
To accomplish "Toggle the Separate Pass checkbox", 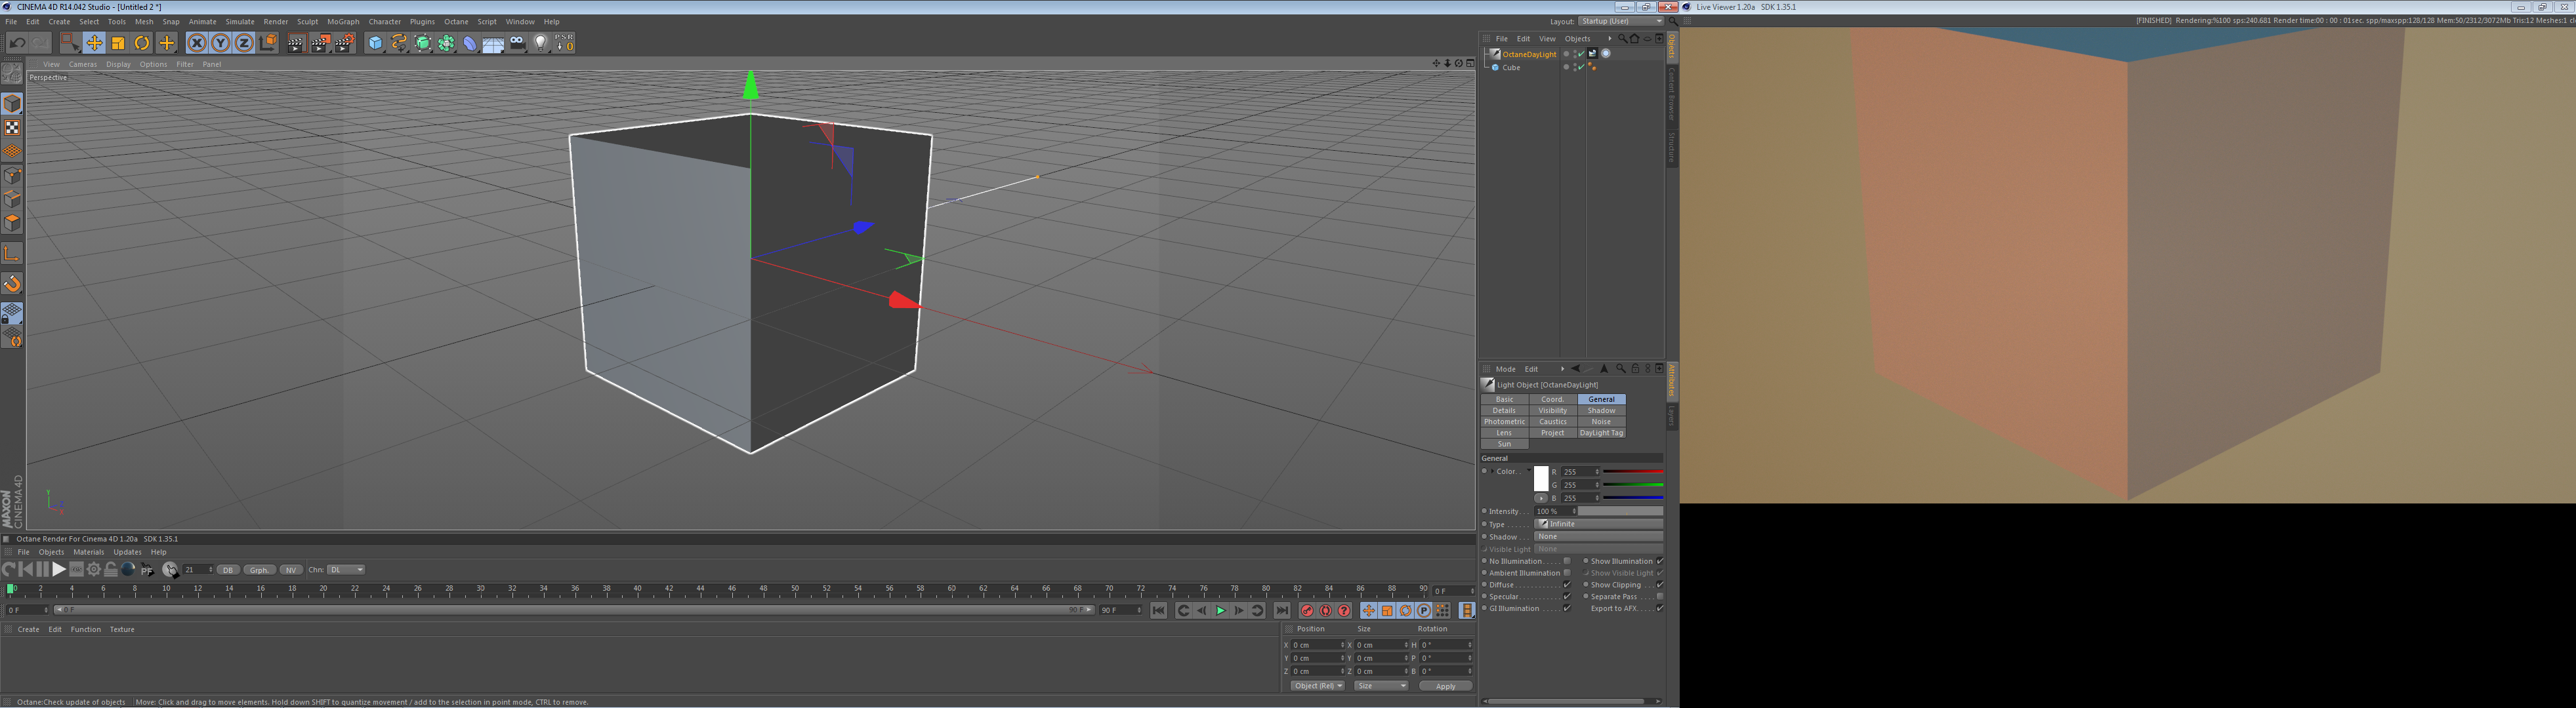I will [1660, 597].
